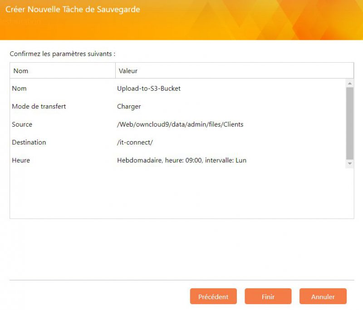Click the Confirmez les paramètres suivants text

[x=63, y=54]
